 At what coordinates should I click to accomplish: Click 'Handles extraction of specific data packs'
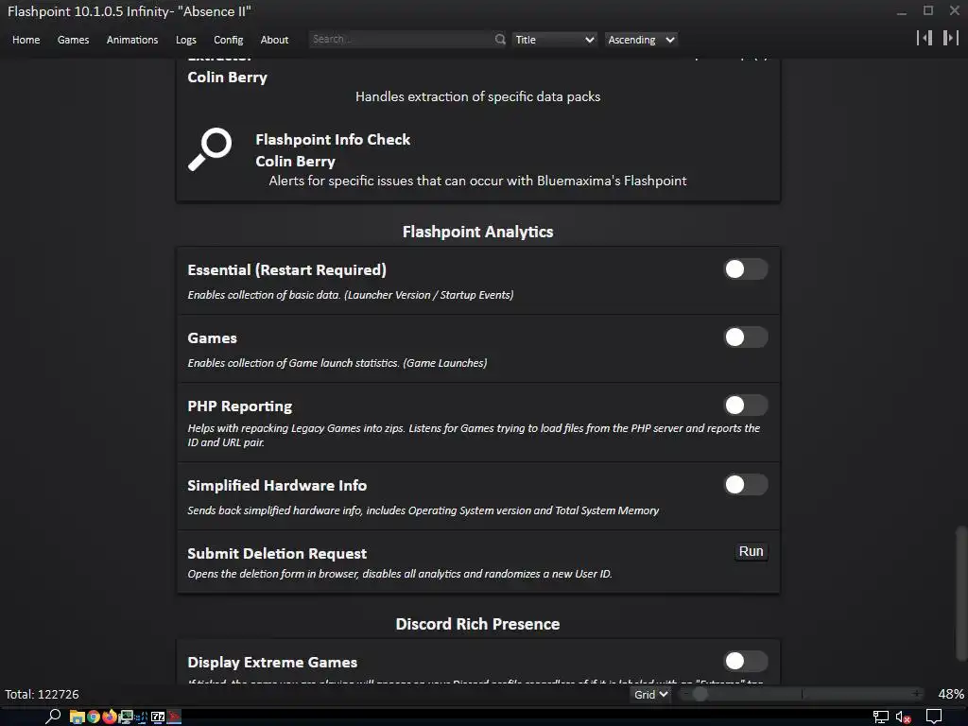(x=477, y=96)
